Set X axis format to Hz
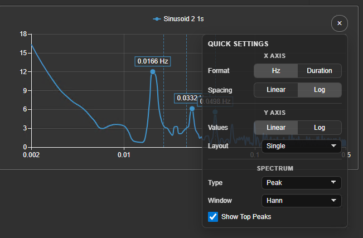Screen dimensions: 363x238 (x=275, y=71)
